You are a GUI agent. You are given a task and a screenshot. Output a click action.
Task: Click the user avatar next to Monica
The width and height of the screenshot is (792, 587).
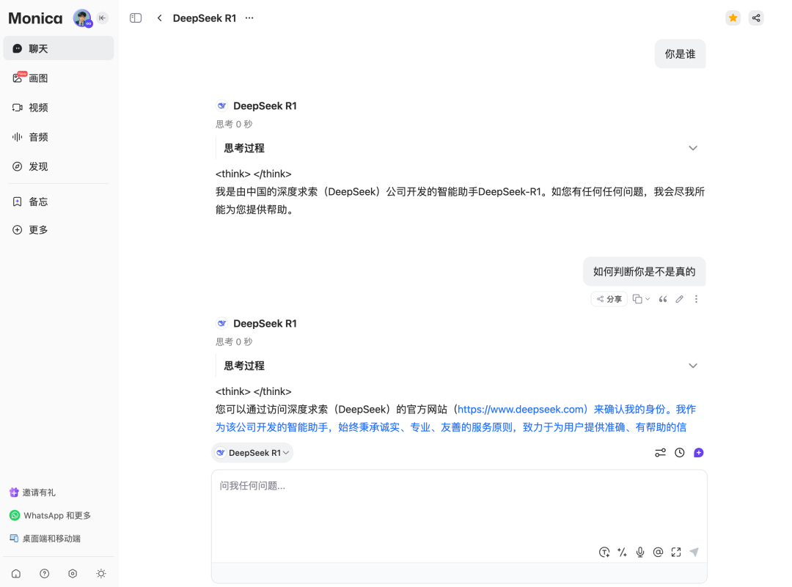(82, 18)
